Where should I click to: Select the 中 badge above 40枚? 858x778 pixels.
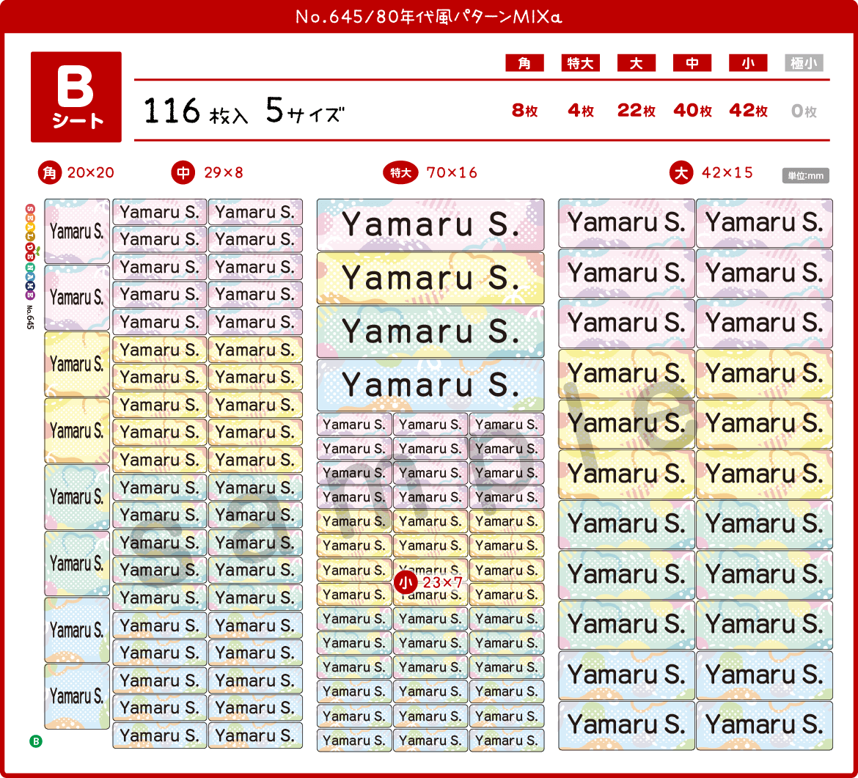(692, 63)
